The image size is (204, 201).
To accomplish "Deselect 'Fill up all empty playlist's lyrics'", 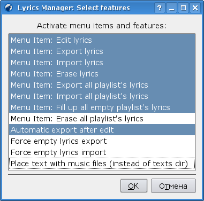I will tap(102, 107).
